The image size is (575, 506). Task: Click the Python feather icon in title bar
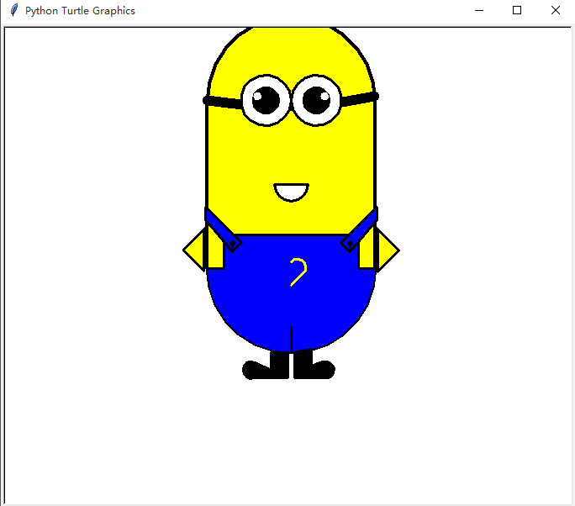coord(14,10)
